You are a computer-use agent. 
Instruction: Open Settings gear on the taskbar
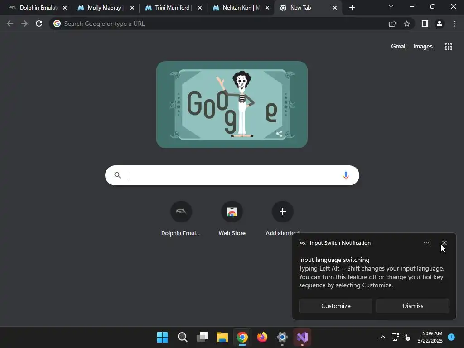(x=282, y=337)
